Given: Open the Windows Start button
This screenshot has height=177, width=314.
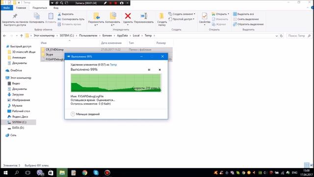Looking at the screenshot, I should pyautogui.click(x=5, y=173).
